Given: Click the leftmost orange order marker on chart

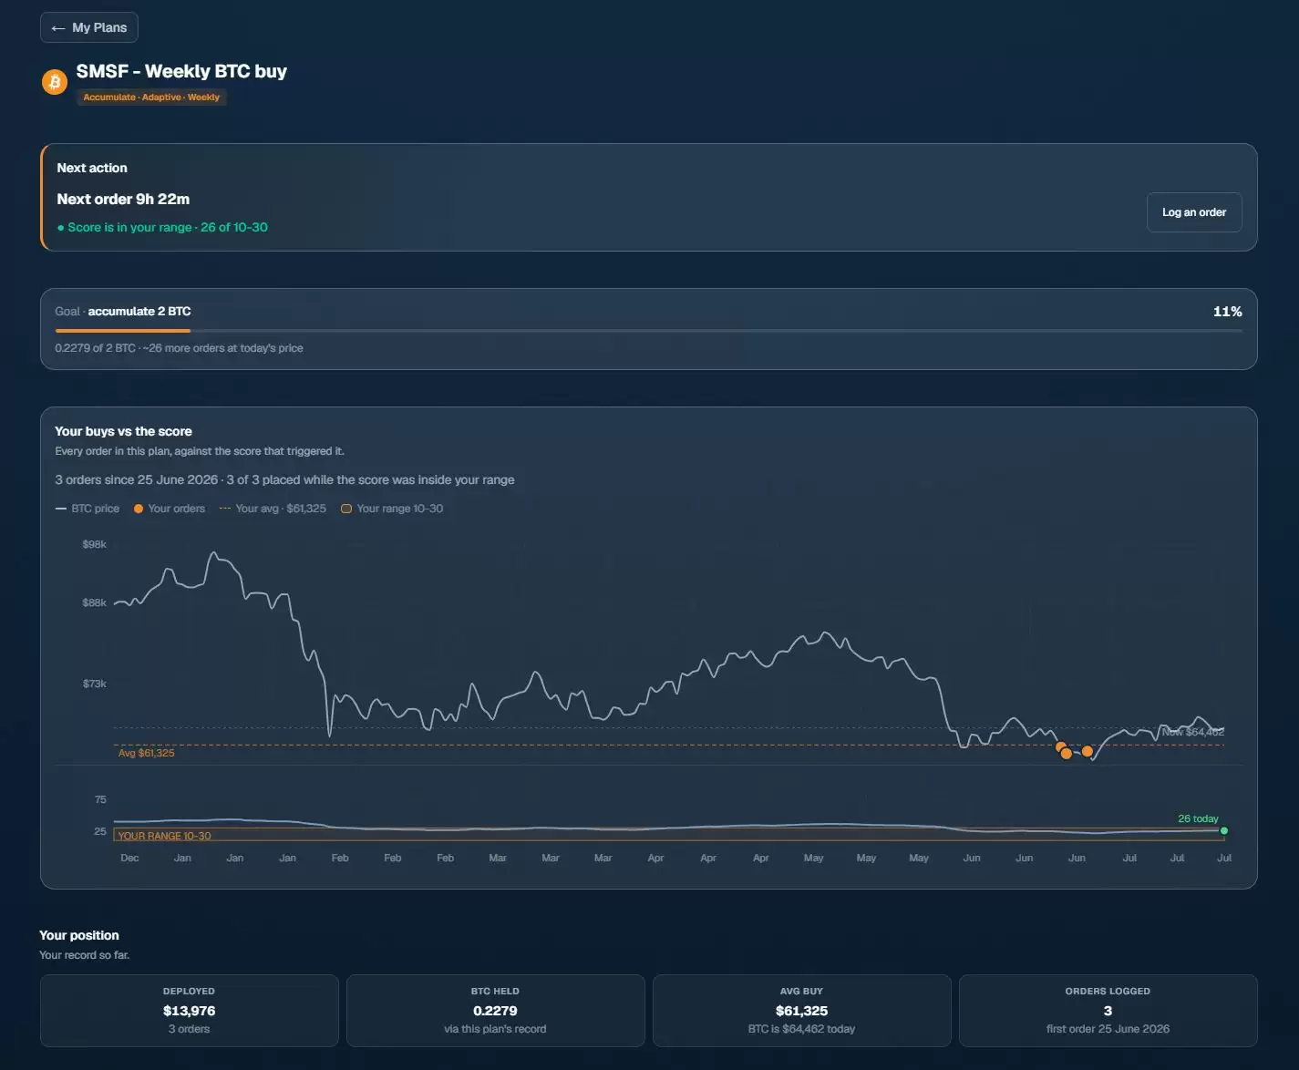Looking at the screenshot, I should [x=1060, y=746].
